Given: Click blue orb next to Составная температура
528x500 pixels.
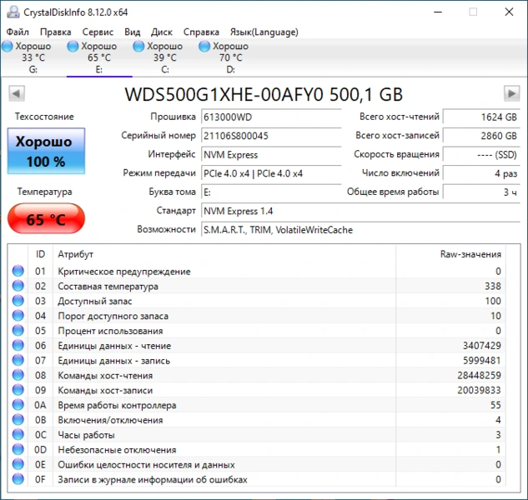Looking at the screenshot, I should click(x=18, y=287).
